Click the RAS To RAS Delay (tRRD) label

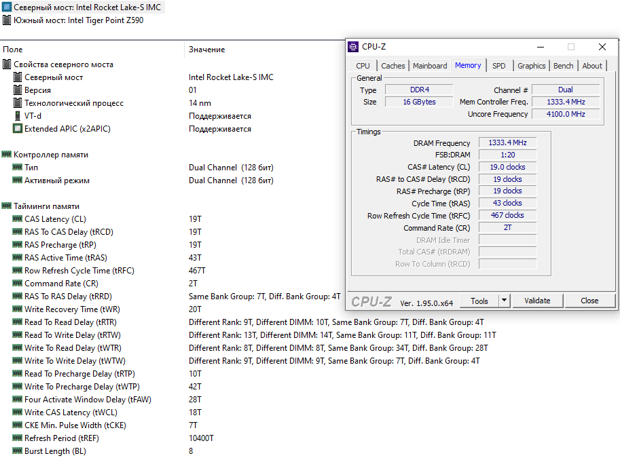(68, 297)
